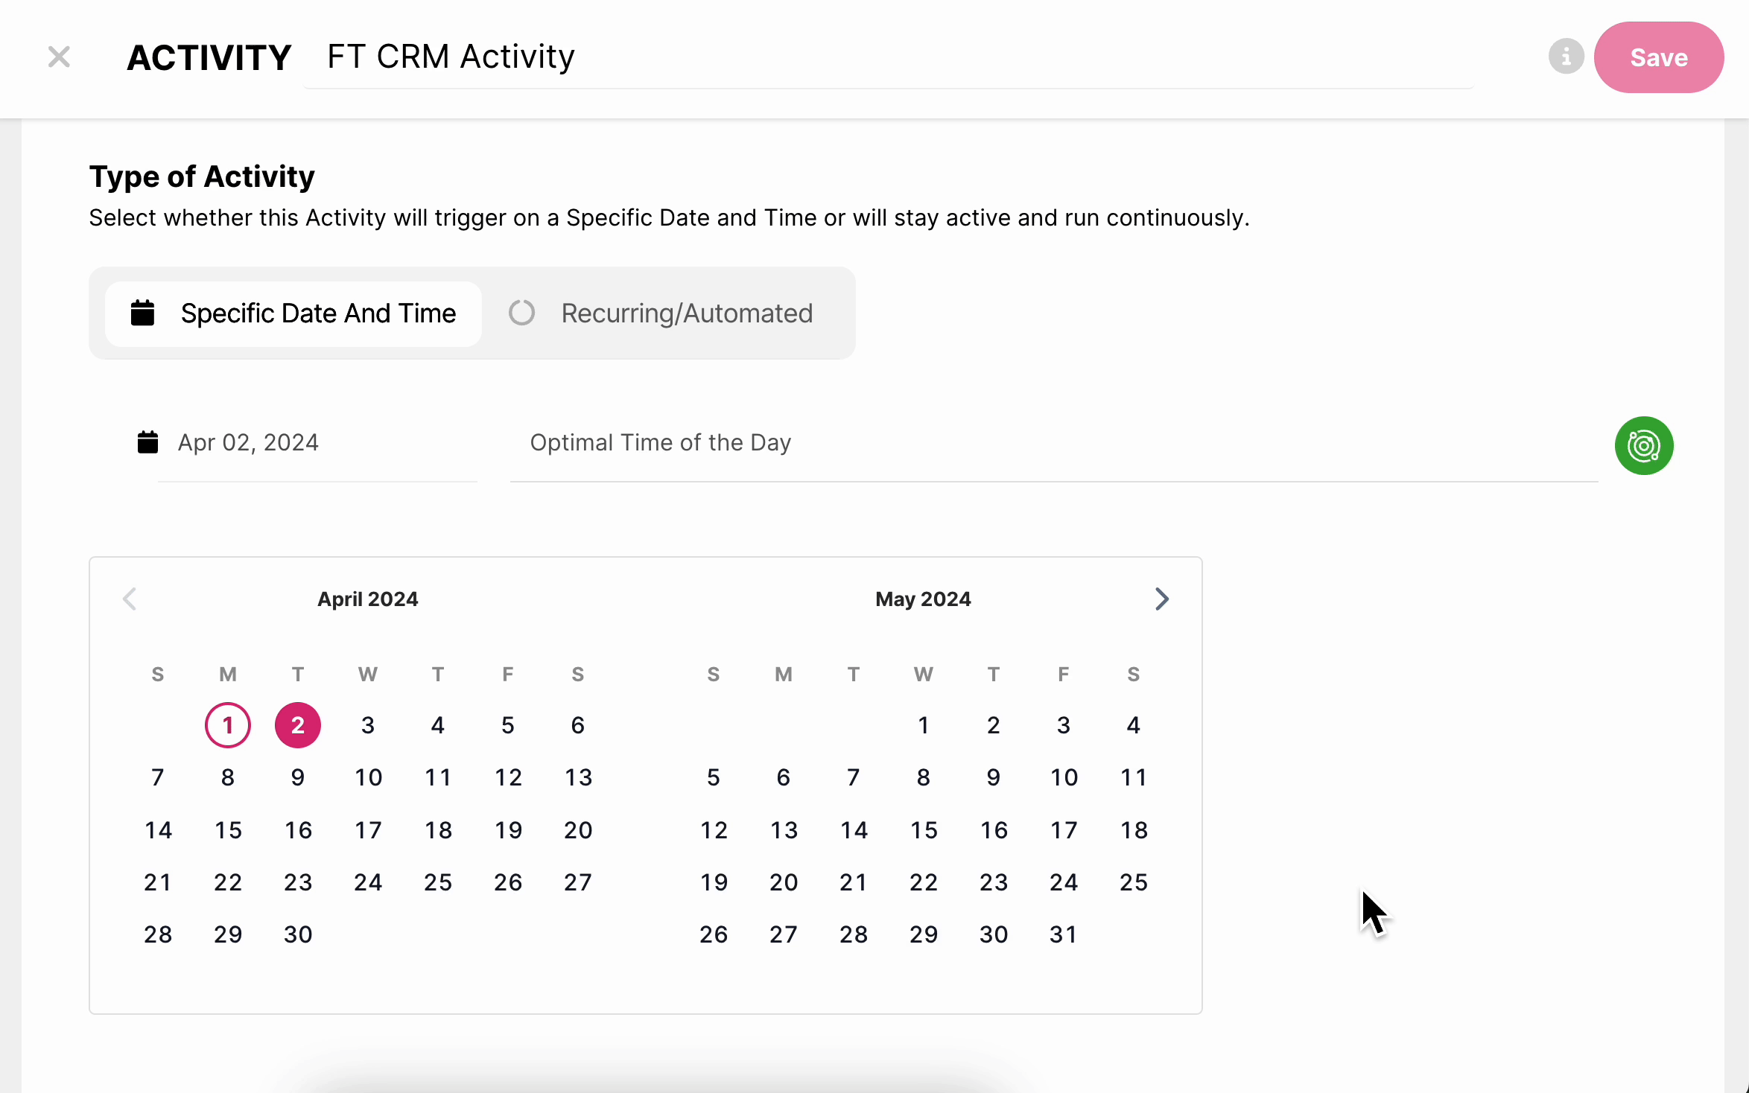Select April 1 outlined in the calendar
This screenshot has width=1749, height=1093.
click(227, 725)
